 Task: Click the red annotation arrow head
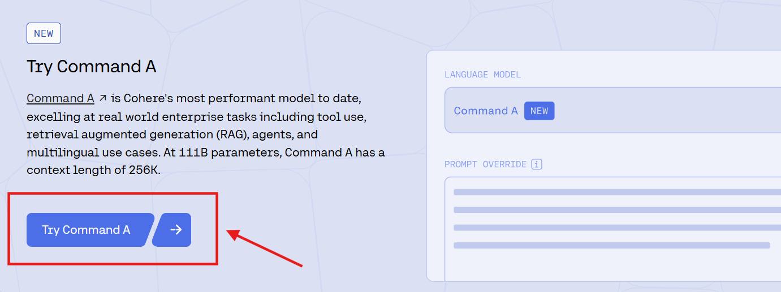pyautogui.click(x=232, y=233)
